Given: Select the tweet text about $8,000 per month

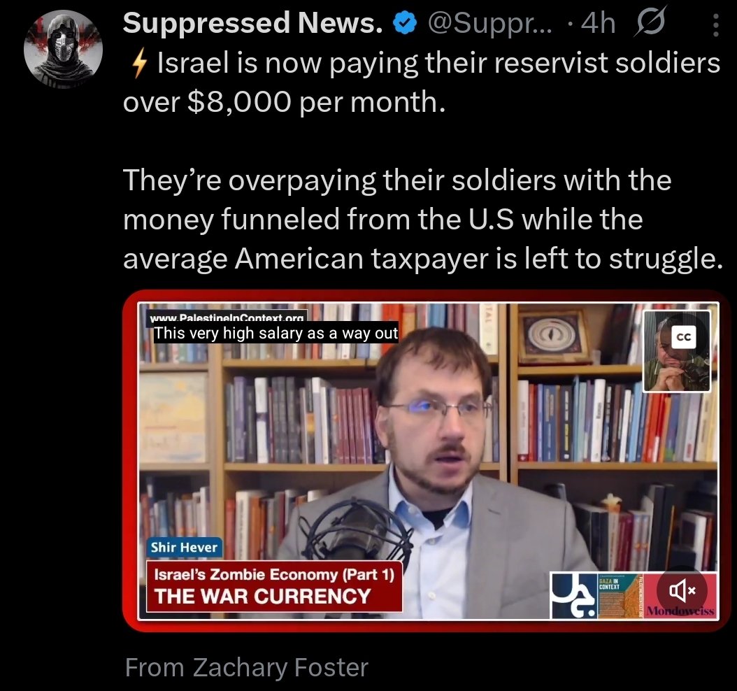Looking at the screenshot, I should click(x=422, y=82).
